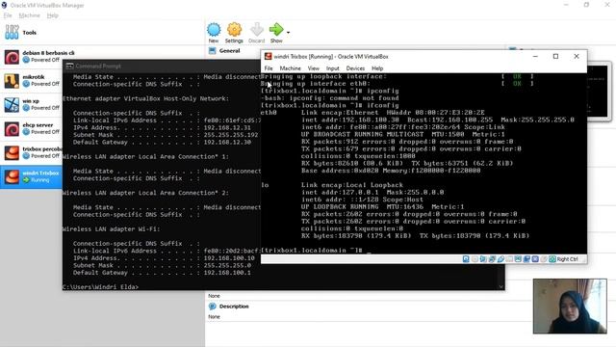
Task: Click the Default Gateway 192.168.100.1 line
Action: point(162,272)
